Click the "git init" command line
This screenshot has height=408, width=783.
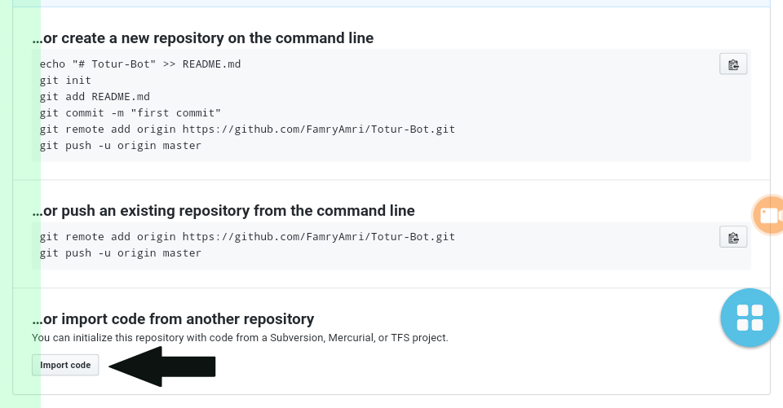pyautogui.click(x=65, y=80)
